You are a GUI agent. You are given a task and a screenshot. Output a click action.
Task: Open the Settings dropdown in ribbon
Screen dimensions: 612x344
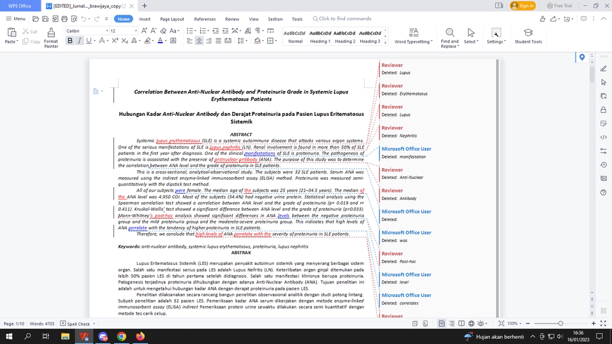pos(496,41)
